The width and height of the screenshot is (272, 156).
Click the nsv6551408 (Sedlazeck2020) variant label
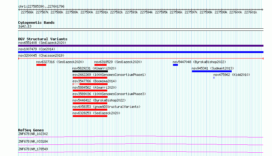click(x=42, y=43)
